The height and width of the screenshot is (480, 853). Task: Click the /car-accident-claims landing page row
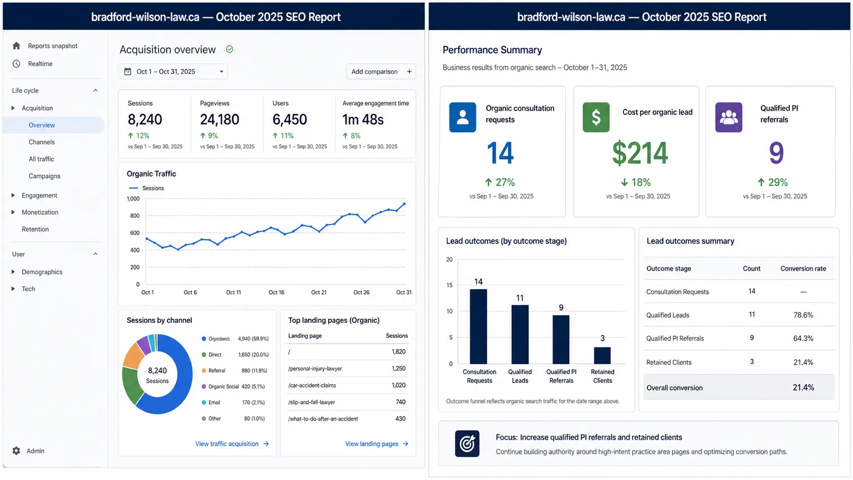coord(347,386)
